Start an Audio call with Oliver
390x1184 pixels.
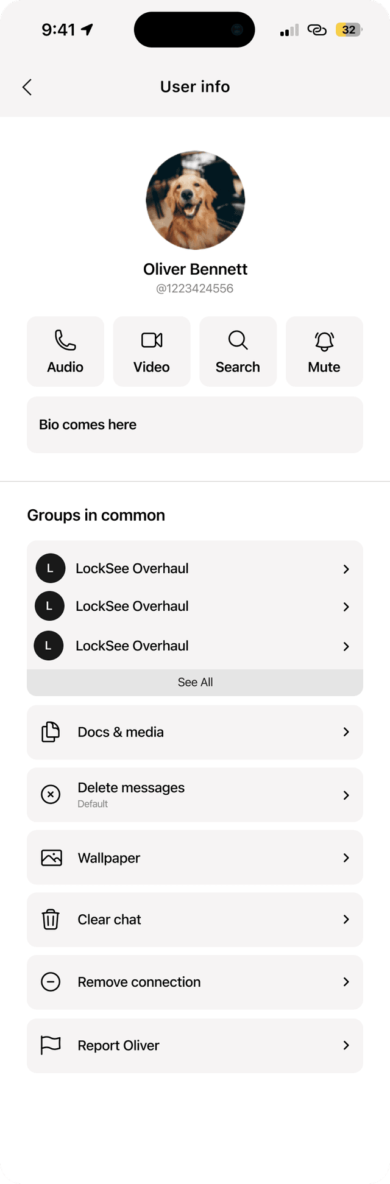(x=65, y=351)
